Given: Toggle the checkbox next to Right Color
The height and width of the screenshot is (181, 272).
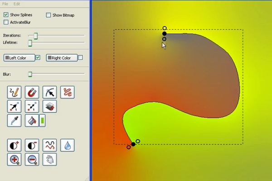Looking at the screenshot, I should tap(80, 57).
